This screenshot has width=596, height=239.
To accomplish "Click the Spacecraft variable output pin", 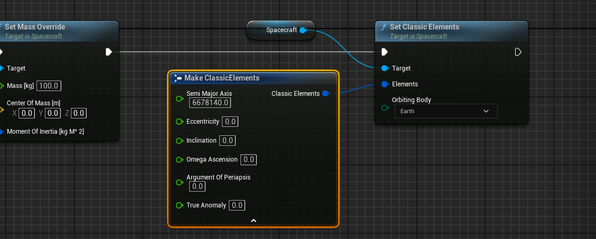I will click(x=303, y=31).
